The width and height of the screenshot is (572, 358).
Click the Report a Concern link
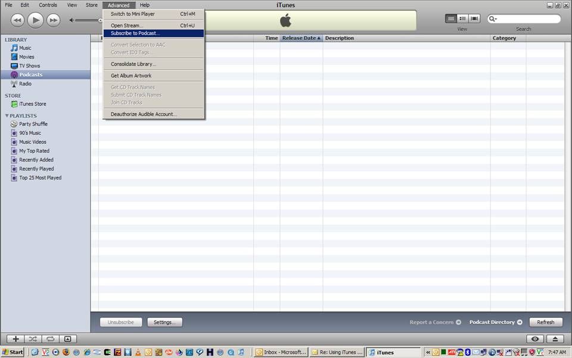[x=435, y=322]
